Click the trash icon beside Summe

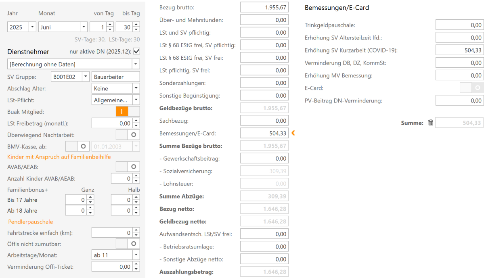point(430,123)
